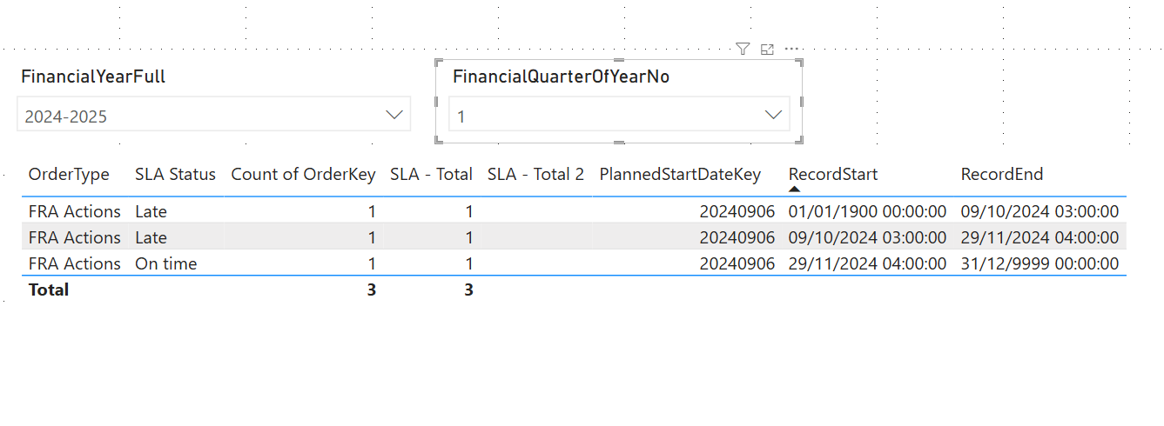Select FRA Actions in the On time row
Viewport: 1164px width, 426px height.
pyautogui.click(x=74, y=263)
